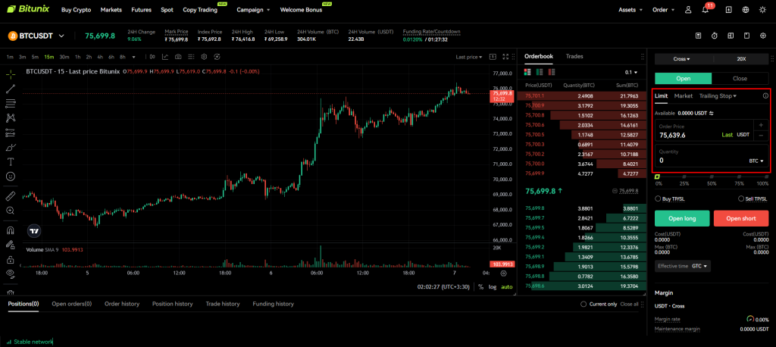This screenshot has width=776, height=347.
Task: Open the notifications bell icon
Action: [707, 10]
